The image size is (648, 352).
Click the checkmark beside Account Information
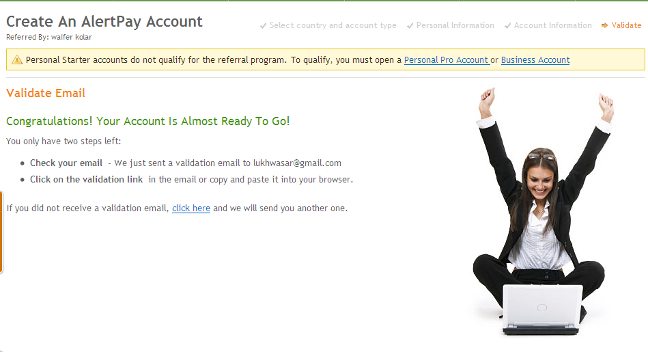pyautogui.click(x=507, y=26)
